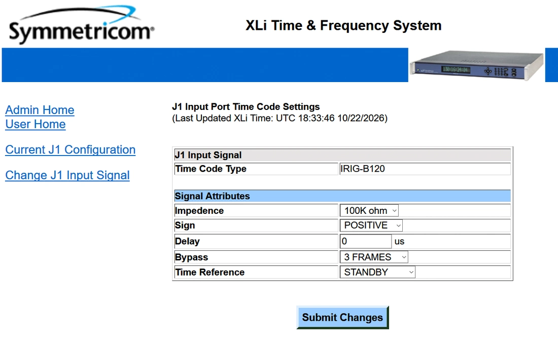The width and height of the screenshot is (558, 342).
Task: Click the Bypass row label
Action: [191, 257]
